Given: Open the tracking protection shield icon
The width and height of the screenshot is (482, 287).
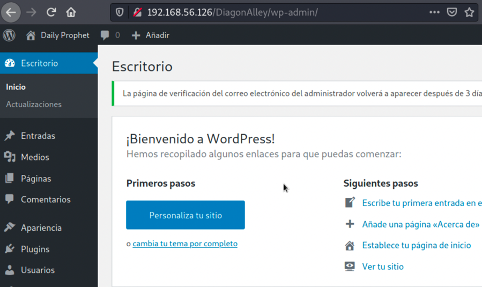Looking at the screenshot, I should (x=120, y=12).
